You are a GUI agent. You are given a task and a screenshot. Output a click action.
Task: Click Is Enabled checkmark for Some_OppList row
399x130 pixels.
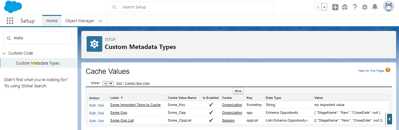click(x=211, y=120)
